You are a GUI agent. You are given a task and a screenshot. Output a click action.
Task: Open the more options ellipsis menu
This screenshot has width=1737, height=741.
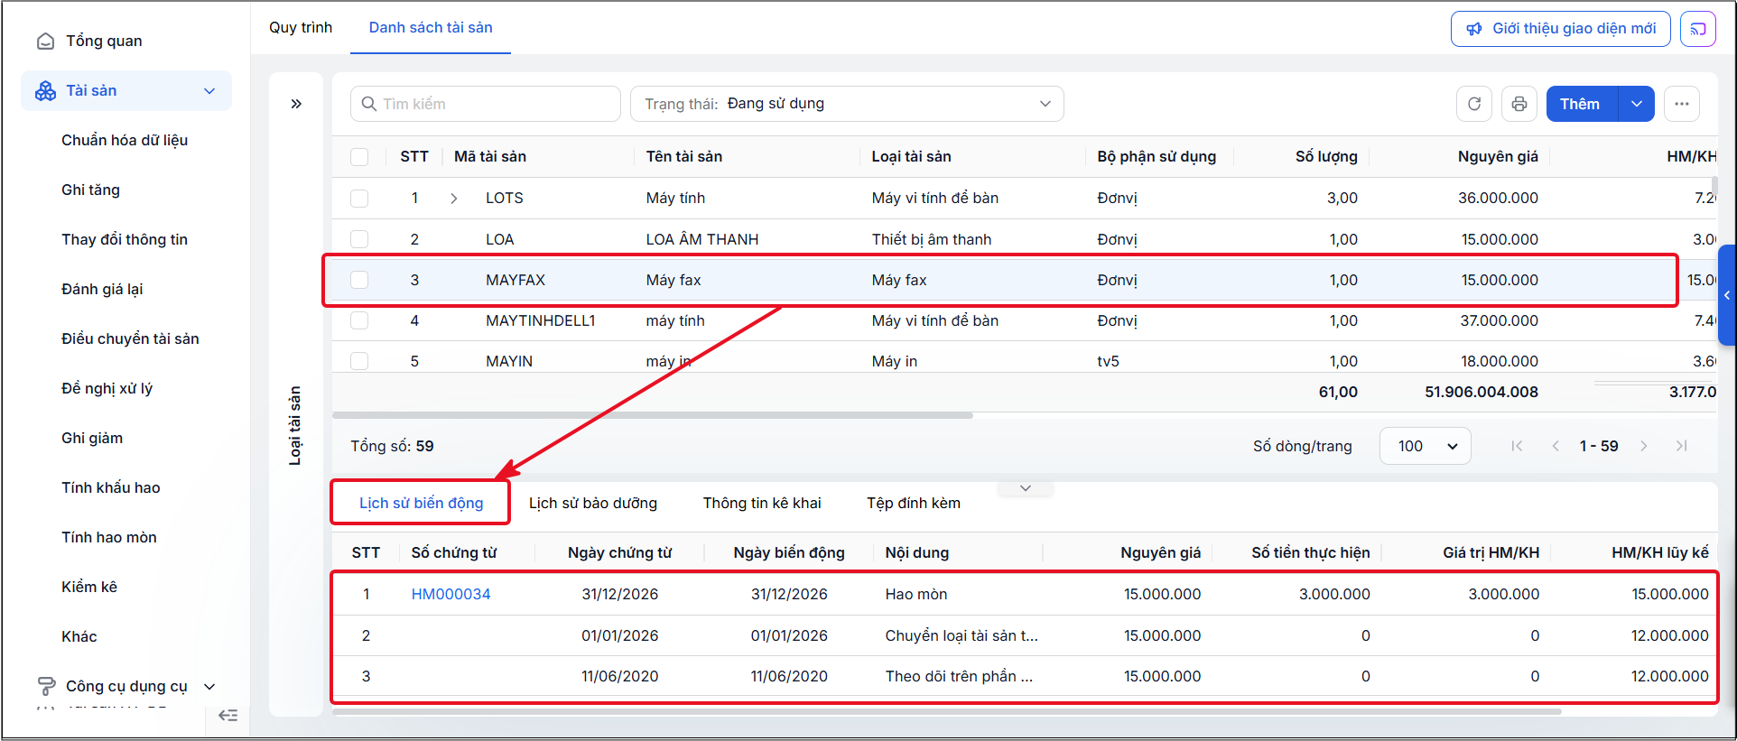(1682, 104)
